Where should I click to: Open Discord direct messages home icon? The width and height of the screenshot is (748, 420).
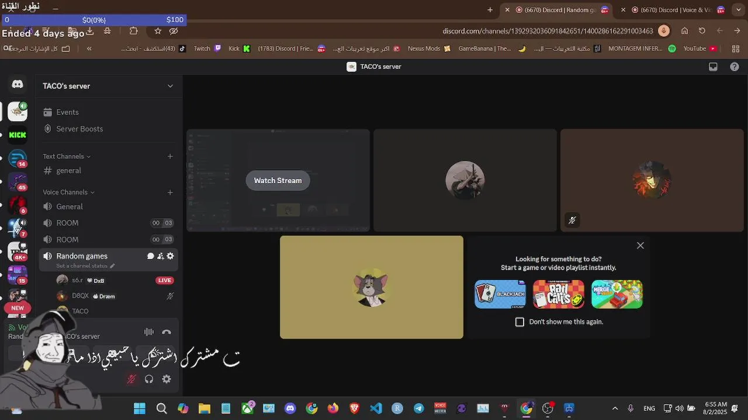tap(18, 85)
